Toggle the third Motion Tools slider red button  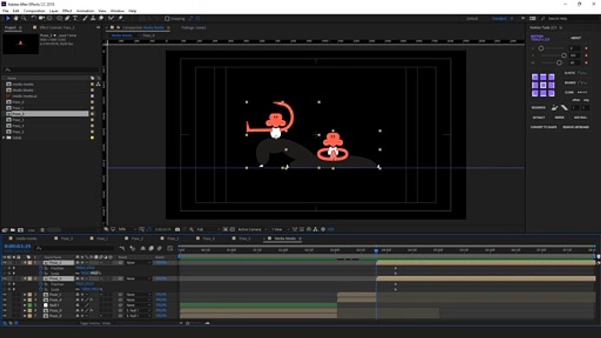(586, 62)
